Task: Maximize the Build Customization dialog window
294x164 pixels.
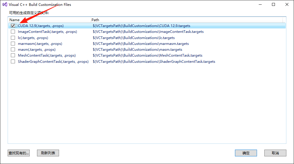Action: pyautogui.click(x=273, y=4)
